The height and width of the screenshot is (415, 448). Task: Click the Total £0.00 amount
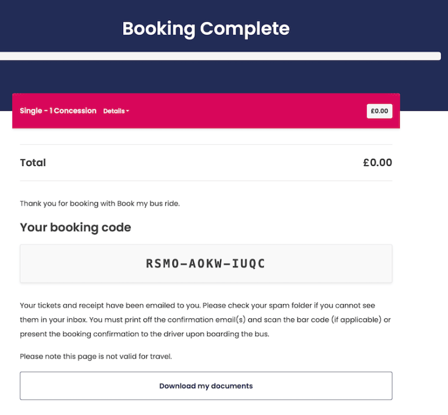(377, 162)
